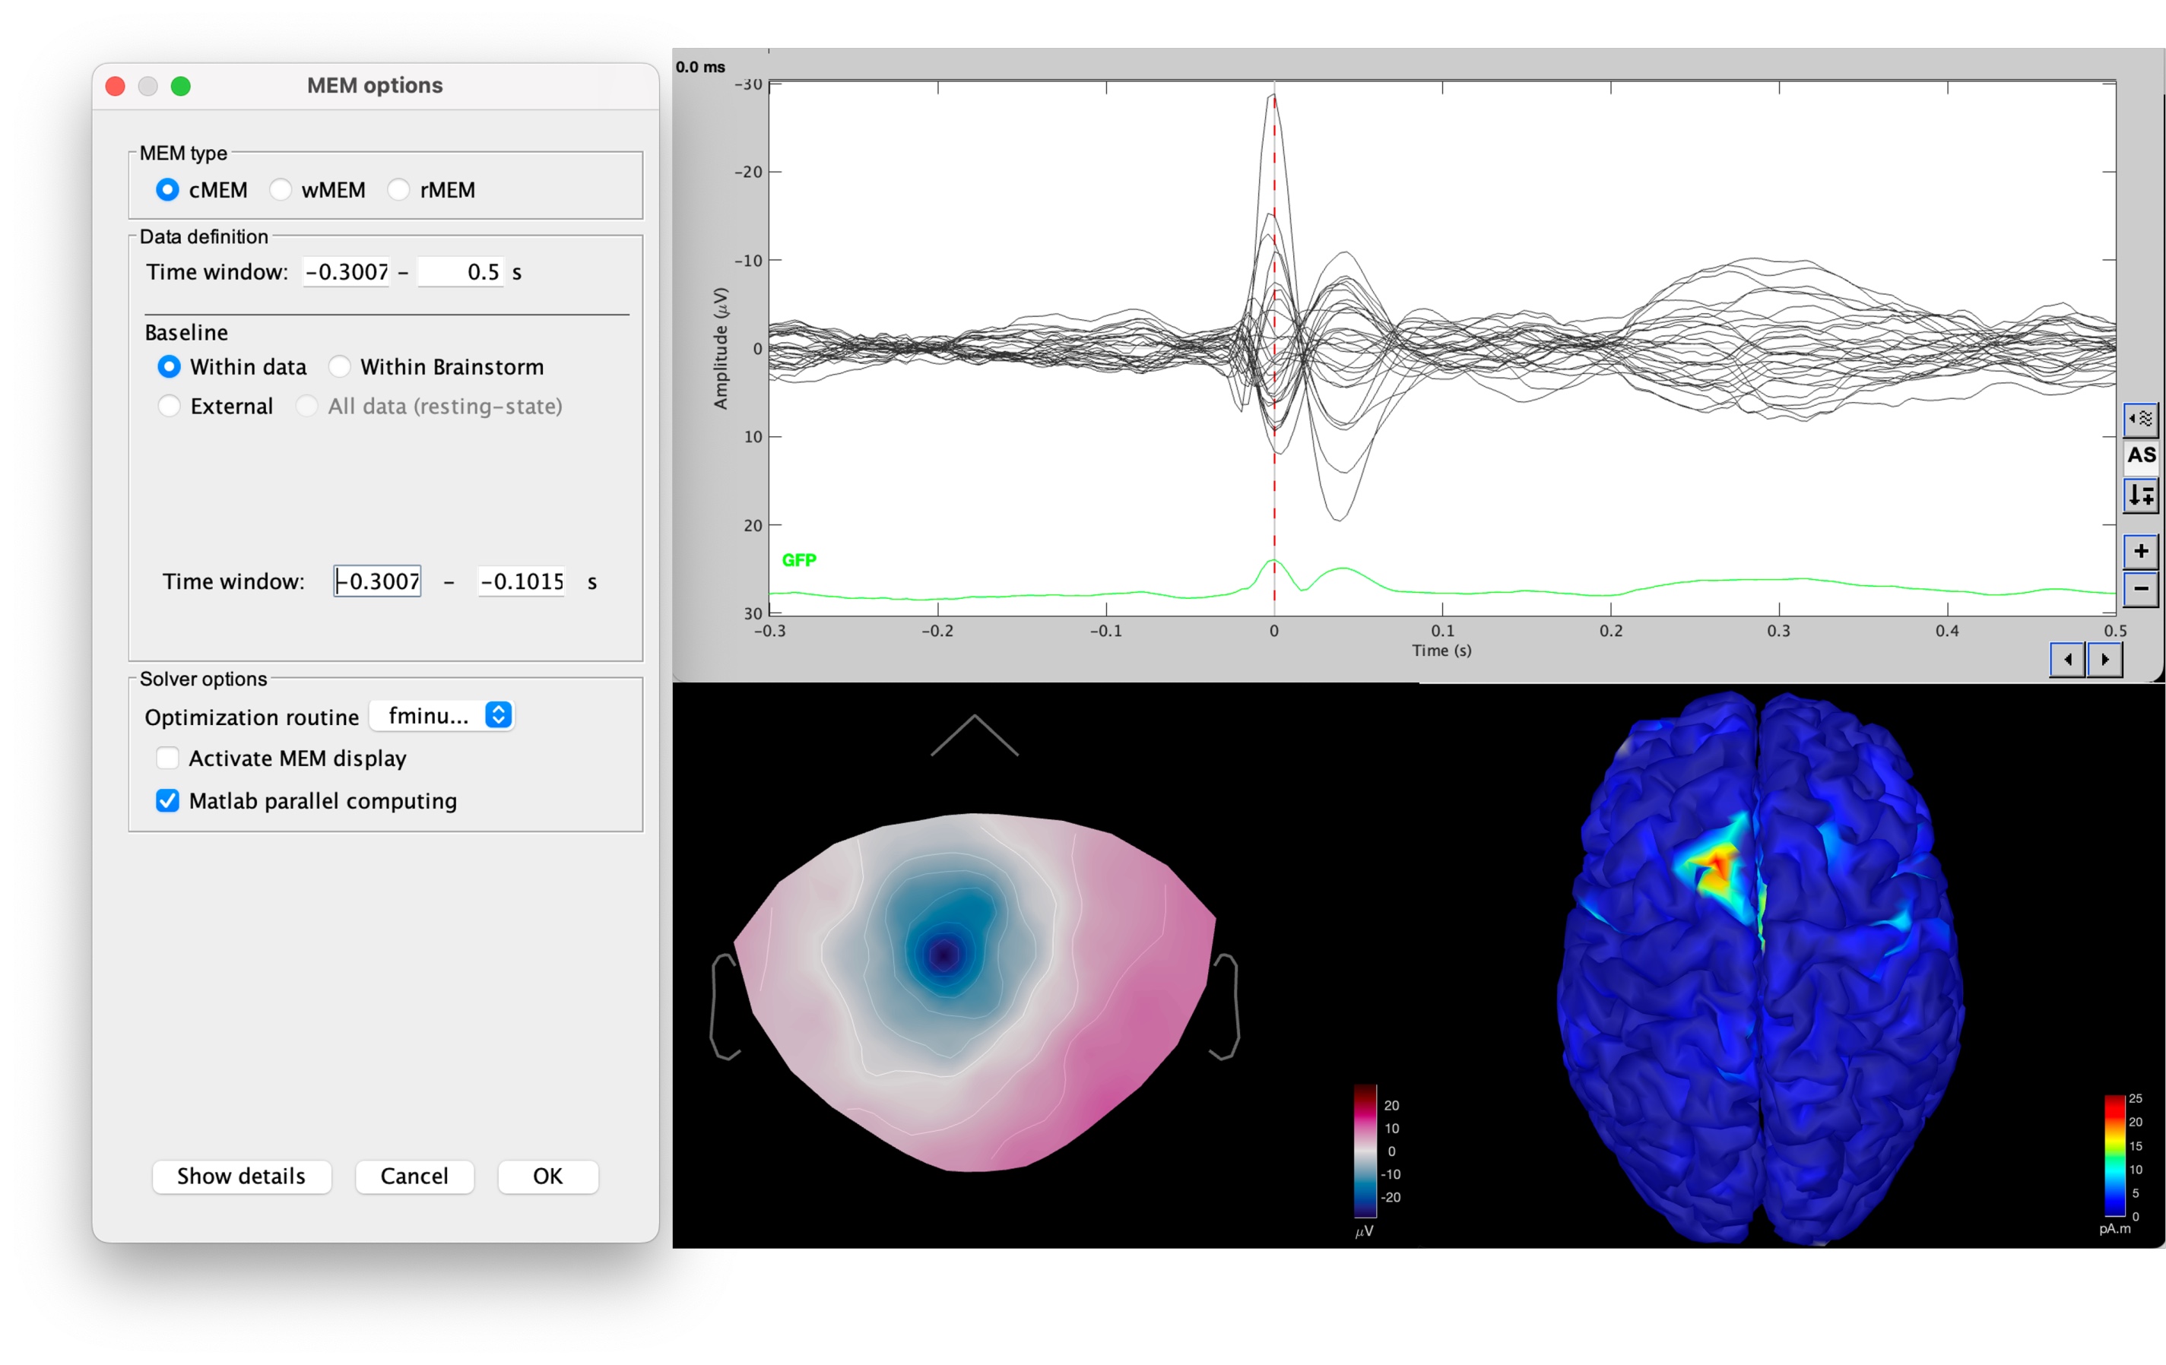Uncheck Matlab parallel computing
The width and height of the screenshot is (2166, 1365).
[168, 800]
